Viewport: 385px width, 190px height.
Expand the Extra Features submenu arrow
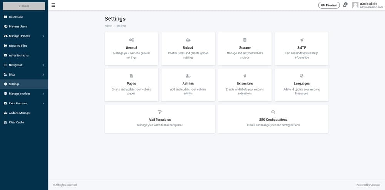(x=43, y=103)
